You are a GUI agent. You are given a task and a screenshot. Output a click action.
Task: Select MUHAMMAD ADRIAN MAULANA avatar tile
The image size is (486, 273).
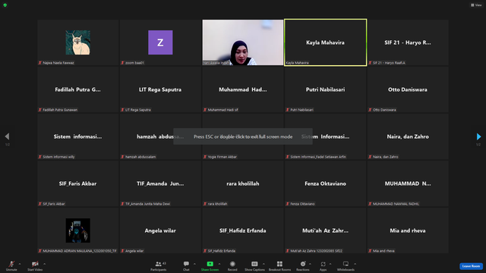click(77, 231)
